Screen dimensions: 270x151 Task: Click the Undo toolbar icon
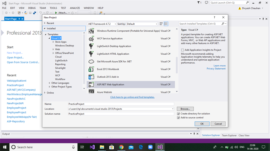[x=40, y=13]
